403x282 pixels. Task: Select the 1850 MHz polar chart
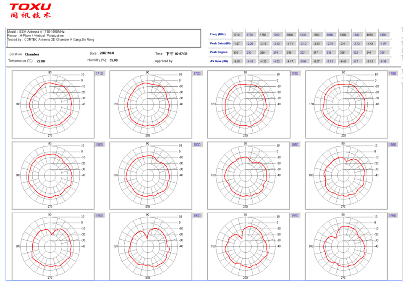pyautogui.click(x=249, y=176)
